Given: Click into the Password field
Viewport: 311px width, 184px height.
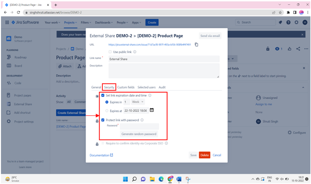Looking at the screenshot, I should tap(139, 126).
